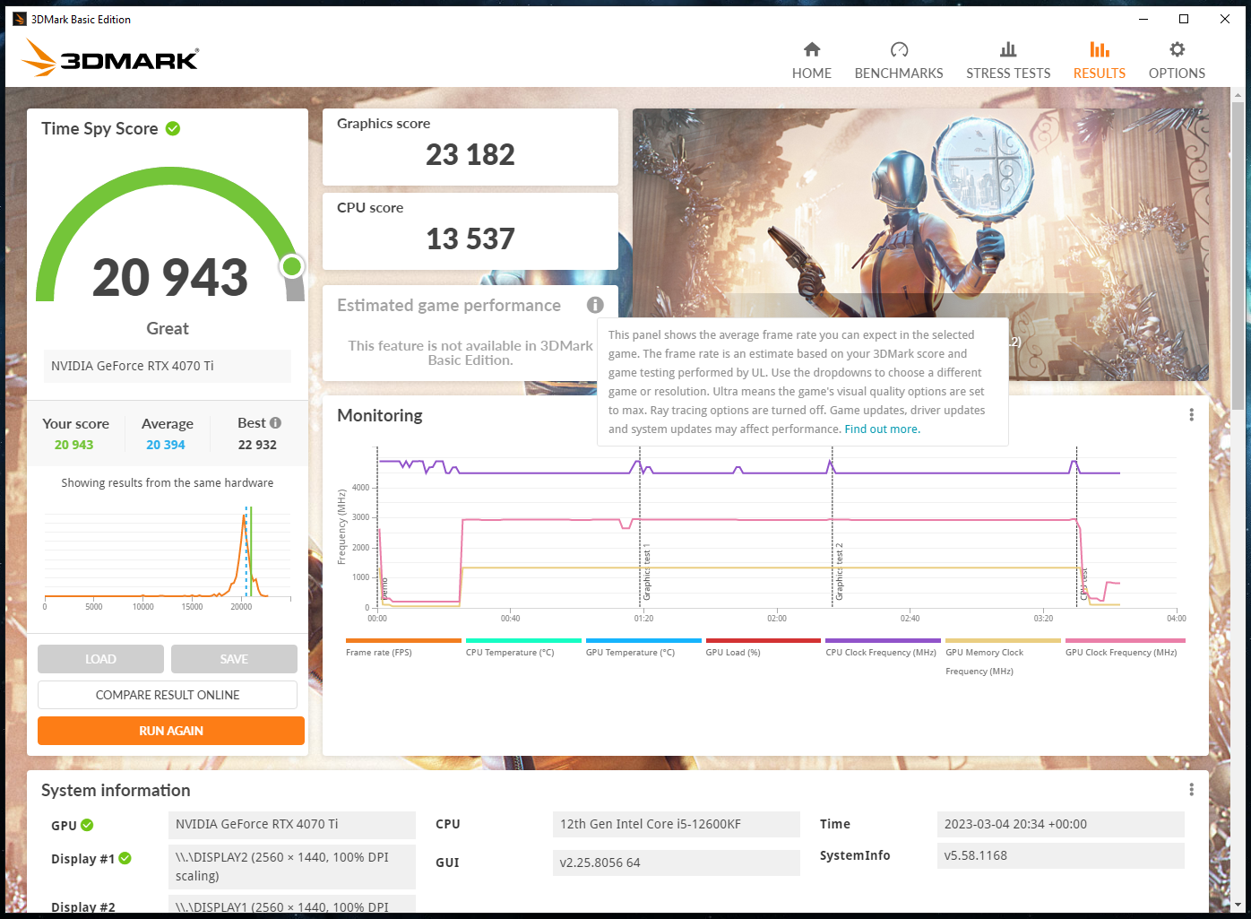Open the System information three-dot menu
Viewport: 1251px width, 919px height.
pos(1191,790)
